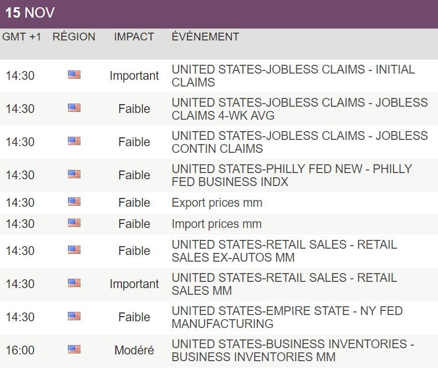Click the GMT +1 column header

22,37
